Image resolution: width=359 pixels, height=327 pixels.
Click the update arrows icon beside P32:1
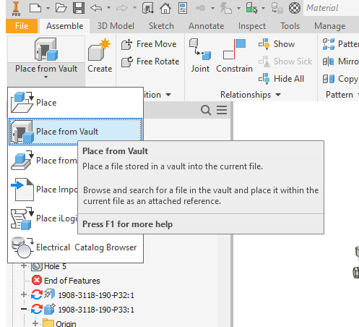37,295
